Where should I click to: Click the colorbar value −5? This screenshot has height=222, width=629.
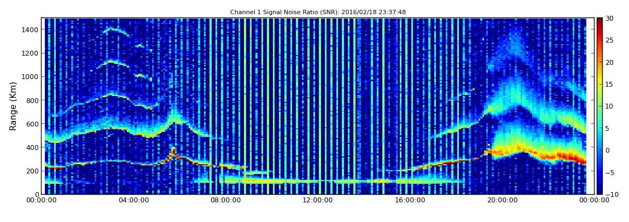609,172
